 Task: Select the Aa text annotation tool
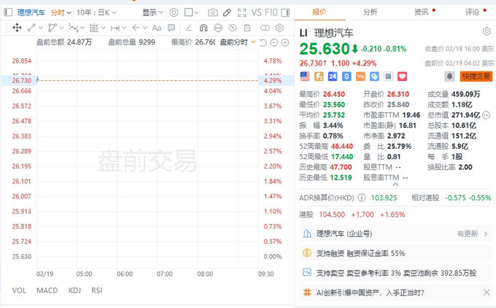(x=157, y=28)
